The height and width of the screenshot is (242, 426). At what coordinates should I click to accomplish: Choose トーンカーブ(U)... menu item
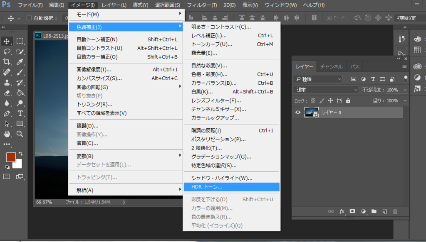tap(232, 44)
